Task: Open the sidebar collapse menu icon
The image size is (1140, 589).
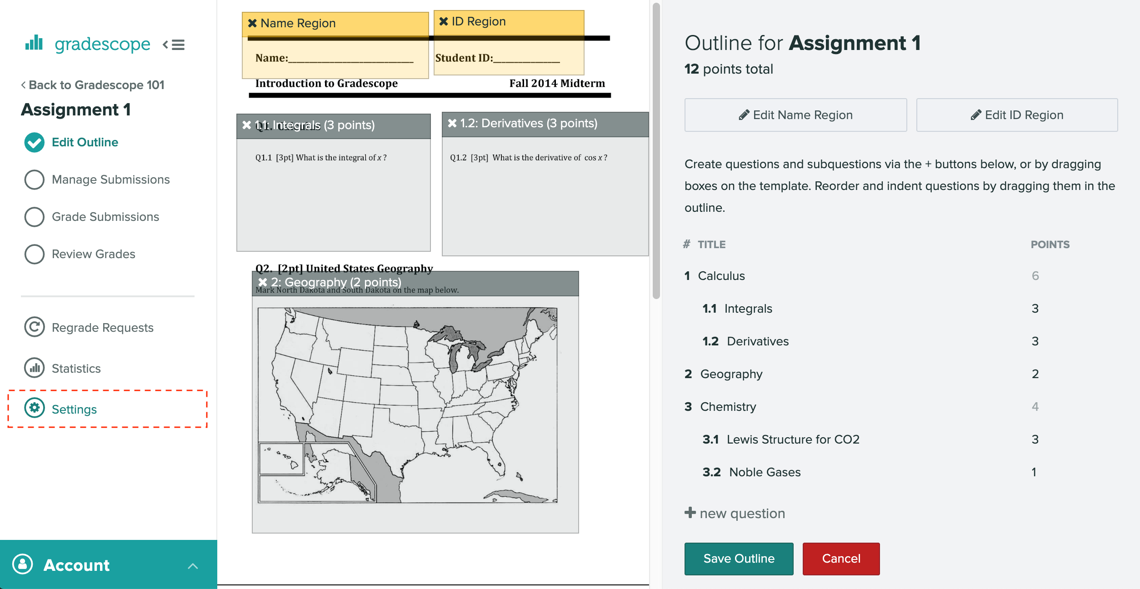Action: [174, 44]
